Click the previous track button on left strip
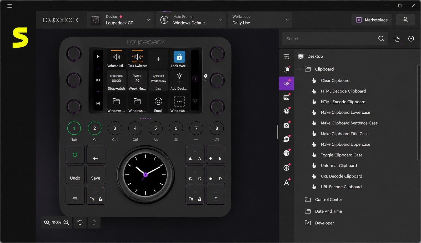 tap(98, 80)
